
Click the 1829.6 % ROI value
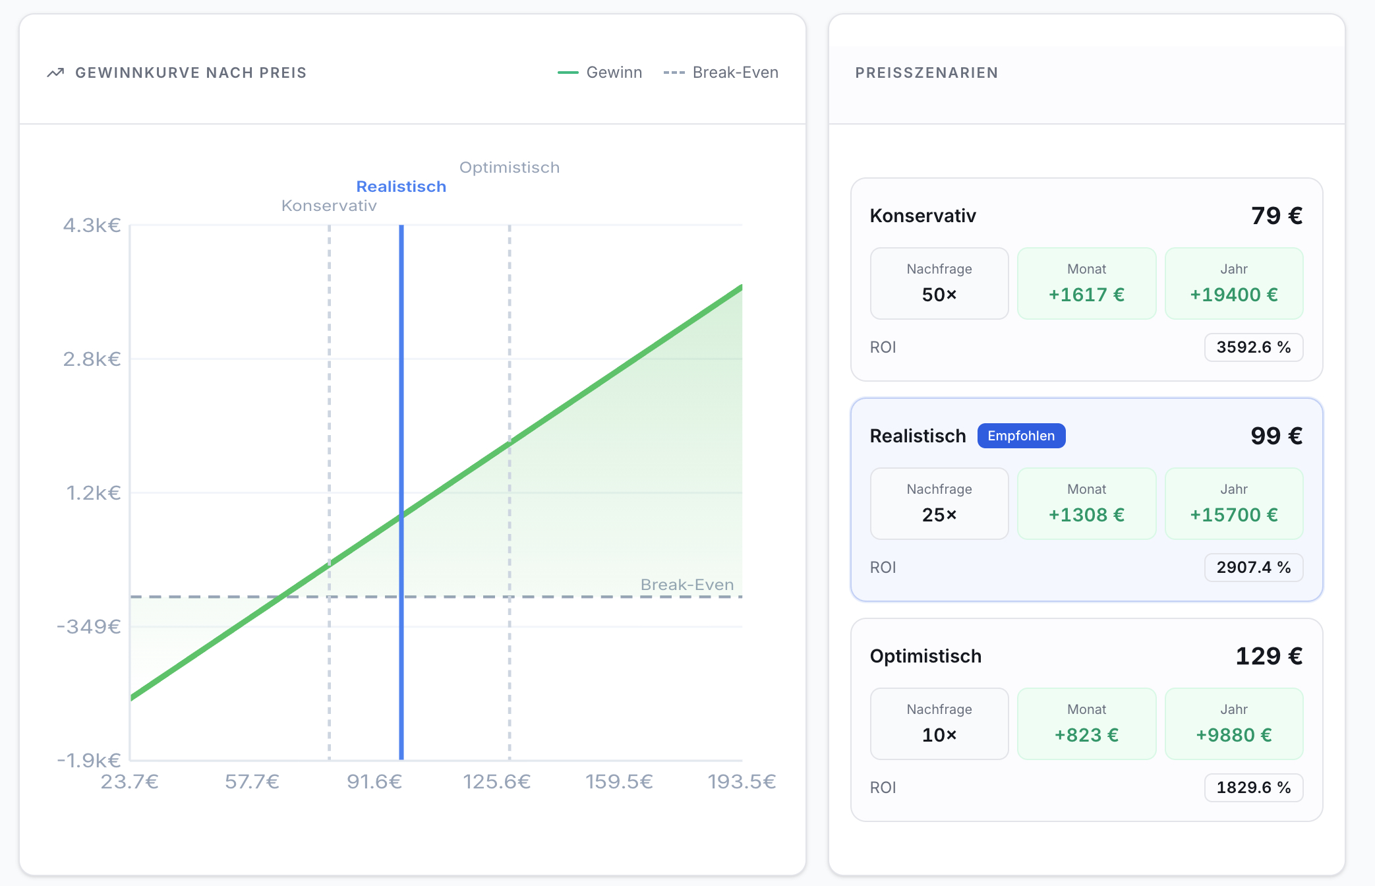[x=1254, y=788]
